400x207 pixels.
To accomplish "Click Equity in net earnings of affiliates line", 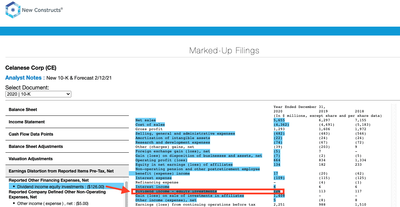I will point(184,165).
